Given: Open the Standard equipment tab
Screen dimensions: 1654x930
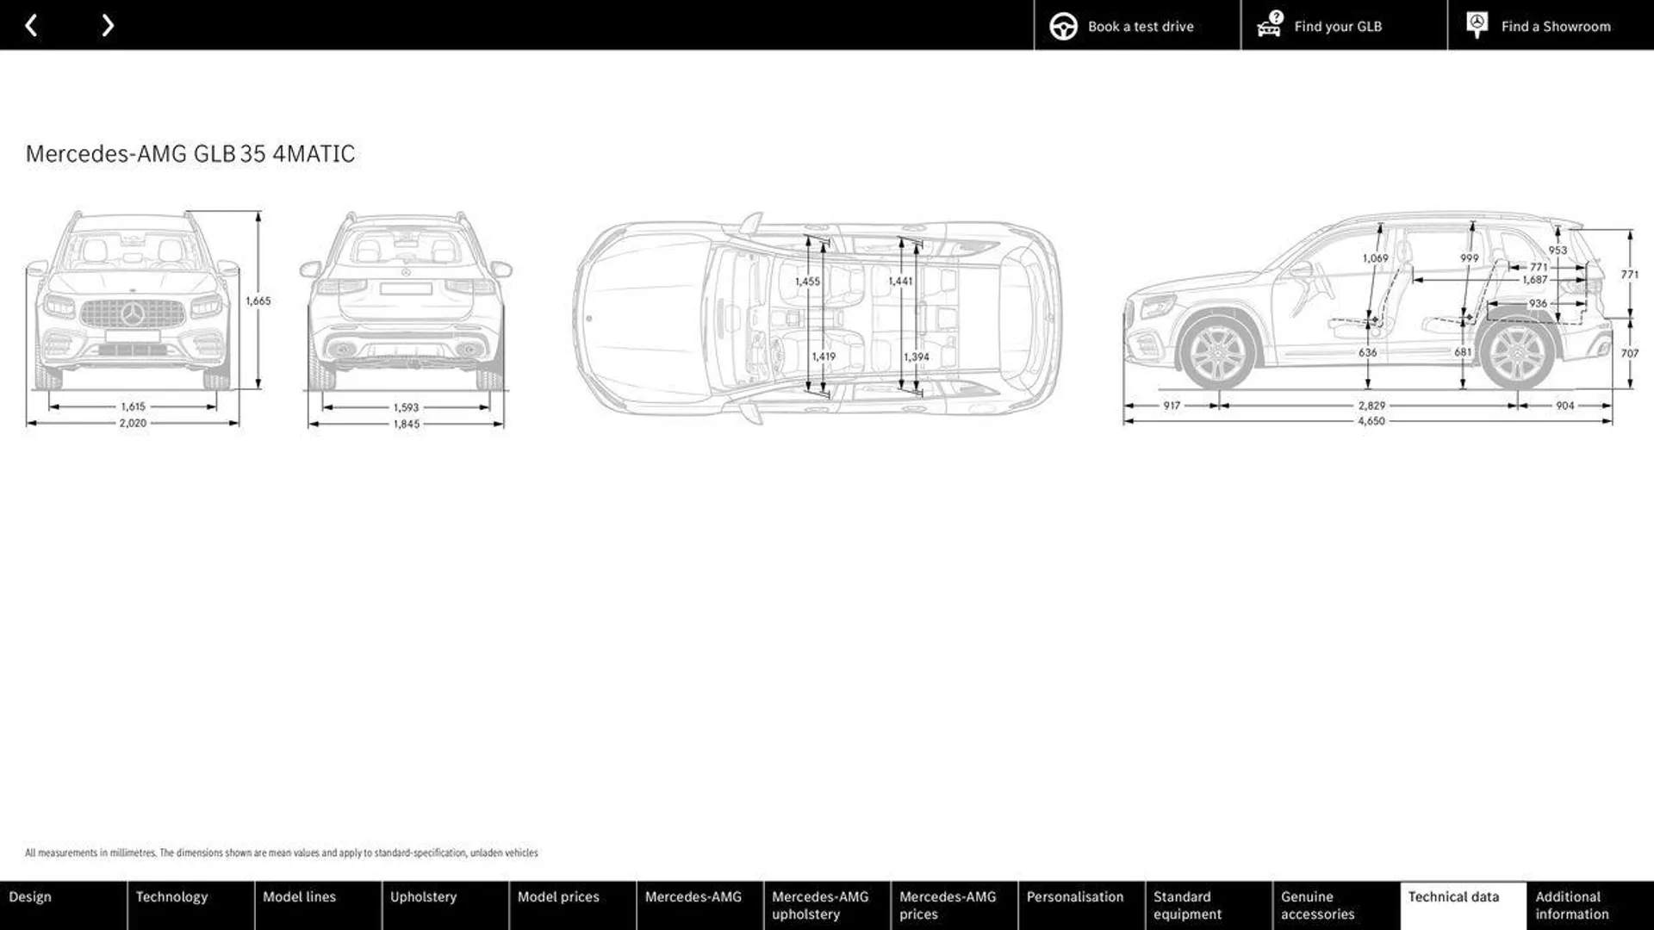Looking at the screenshot, I should 1209,905.
